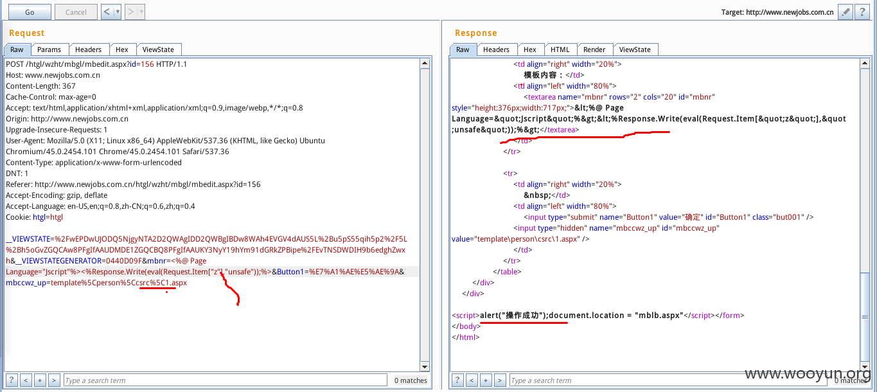
Task: Go forward with the right arrow history button
Action: 131,12
